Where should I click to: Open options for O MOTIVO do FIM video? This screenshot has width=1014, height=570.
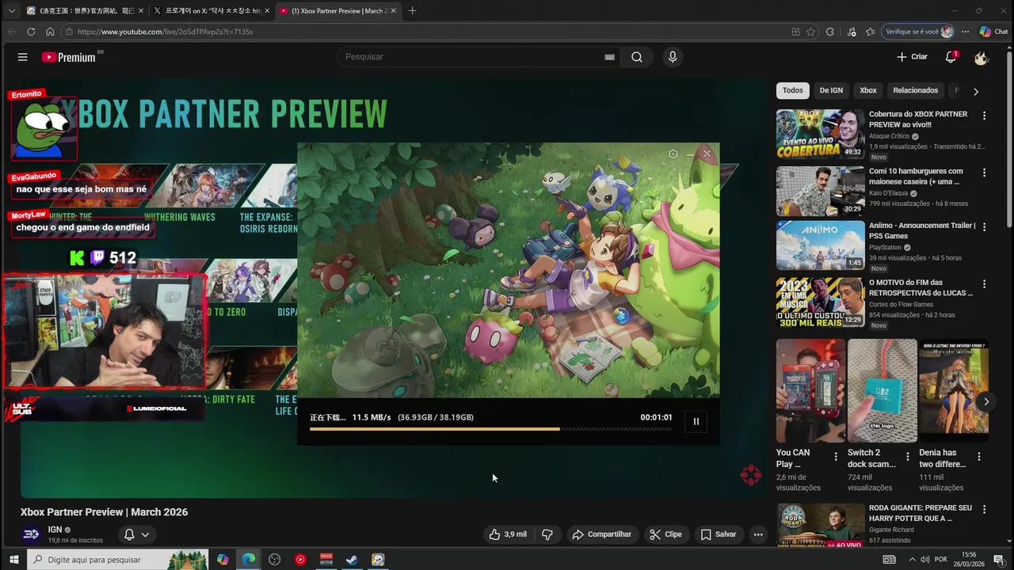(x=985, y=283)
